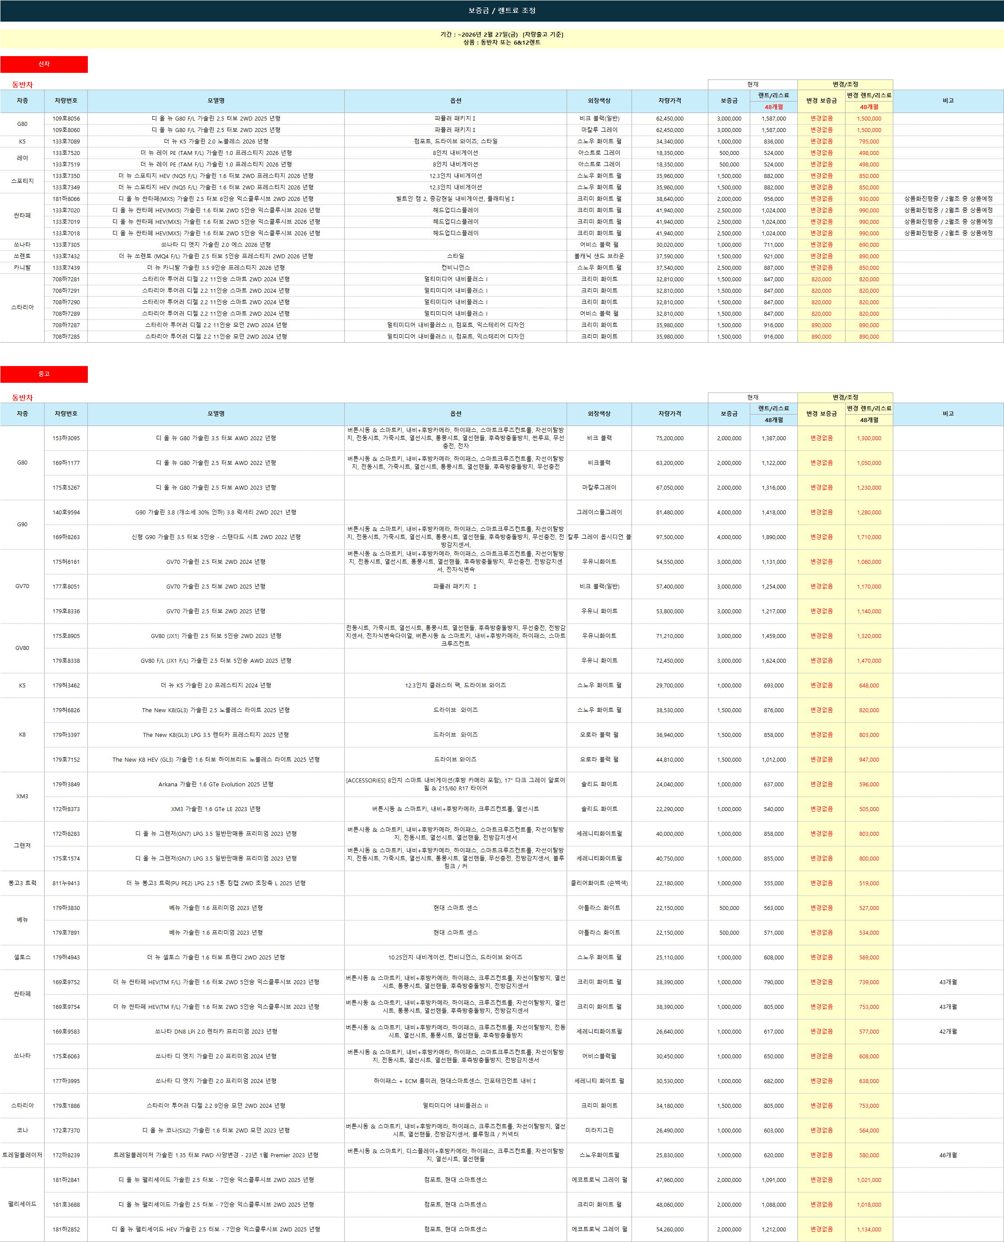Select 43개월 remark for vehicle 169호9752
1004x1242 pixels.
(x=948, y=982)
